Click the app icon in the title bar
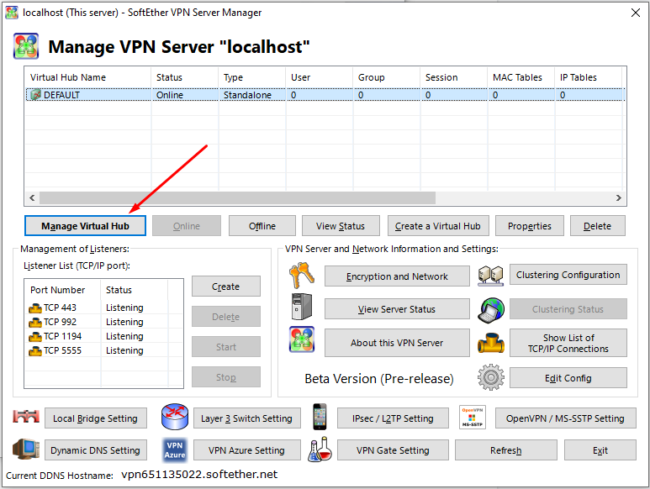The width and height of the screenshot is (650, 489). (x=12, y=13)
